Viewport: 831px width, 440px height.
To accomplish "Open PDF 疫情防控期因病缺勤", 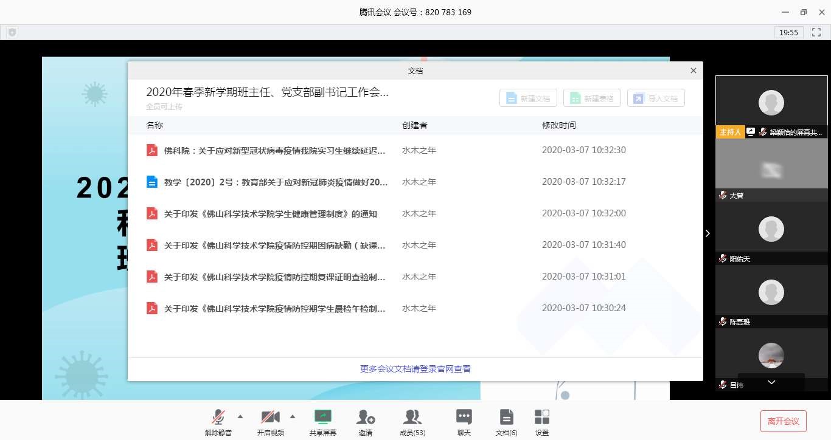I will [x=275, y=245].
